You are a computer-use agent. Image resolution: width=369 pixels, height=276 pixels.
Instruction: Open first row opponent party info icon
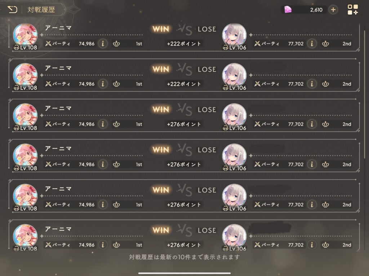point(312,43)
